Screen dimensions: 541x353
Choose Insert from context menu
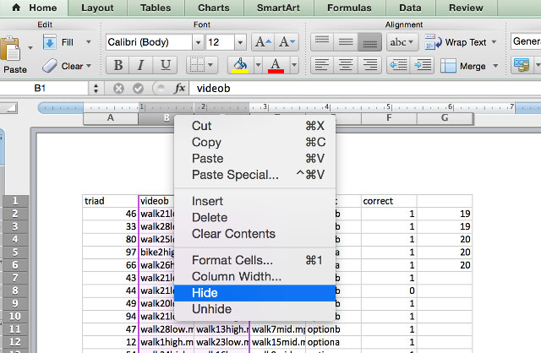(254, 201)
